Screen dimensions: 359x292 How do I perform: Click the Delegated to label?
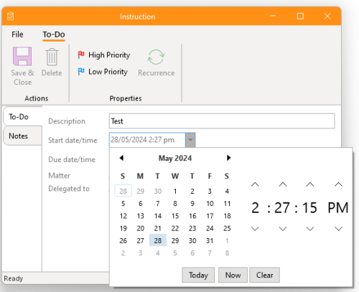tap(69, 189)
